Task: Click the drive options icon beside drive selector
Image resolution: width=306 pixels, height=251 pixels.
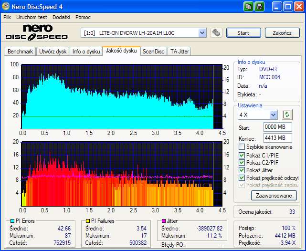Action: [x=216, y=33]
